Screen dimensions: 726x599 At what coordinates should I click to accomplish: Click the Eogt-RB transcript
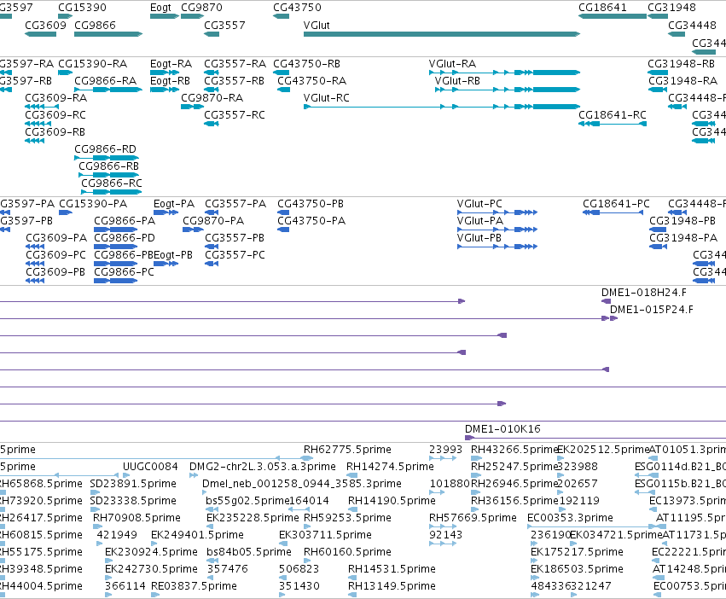(165, 90)
